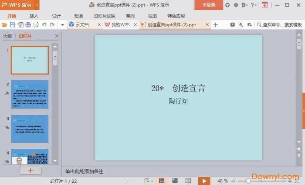Viewport: 305px width, 185px height.
Task: Save the presentation with the floppy disk icon
Action: pyautogui.click(x=13, y=25)
